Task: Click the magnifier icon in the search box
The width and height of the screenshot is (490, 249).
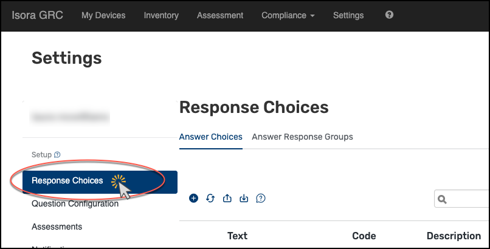Action: coord(443,199)
